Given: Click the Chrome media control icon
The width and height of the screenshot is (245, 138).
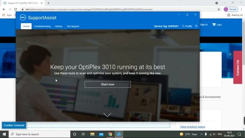Looking at the screenshot, I should 217,3.
